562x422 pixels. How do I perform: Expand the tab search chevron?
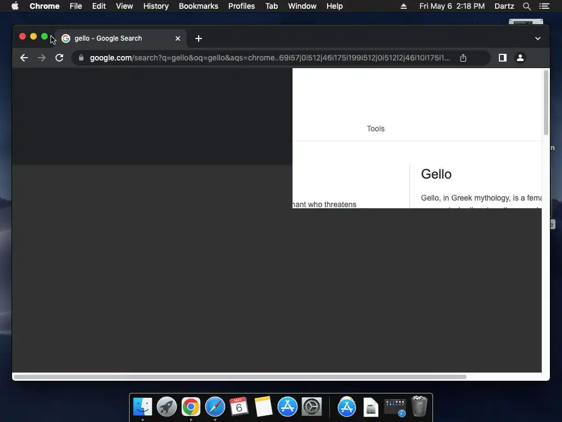point(538,38)
